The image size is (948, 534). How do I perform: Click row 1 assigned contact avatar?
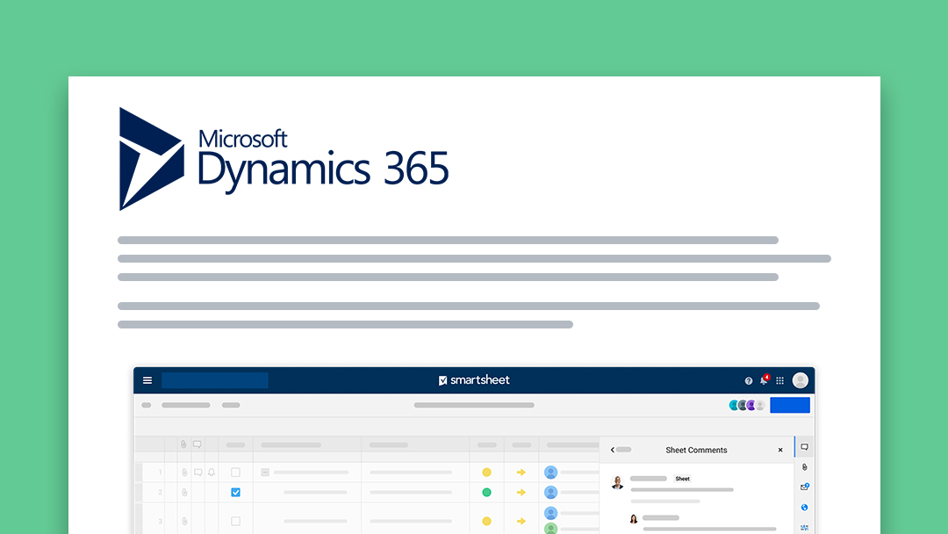point(550,473)
